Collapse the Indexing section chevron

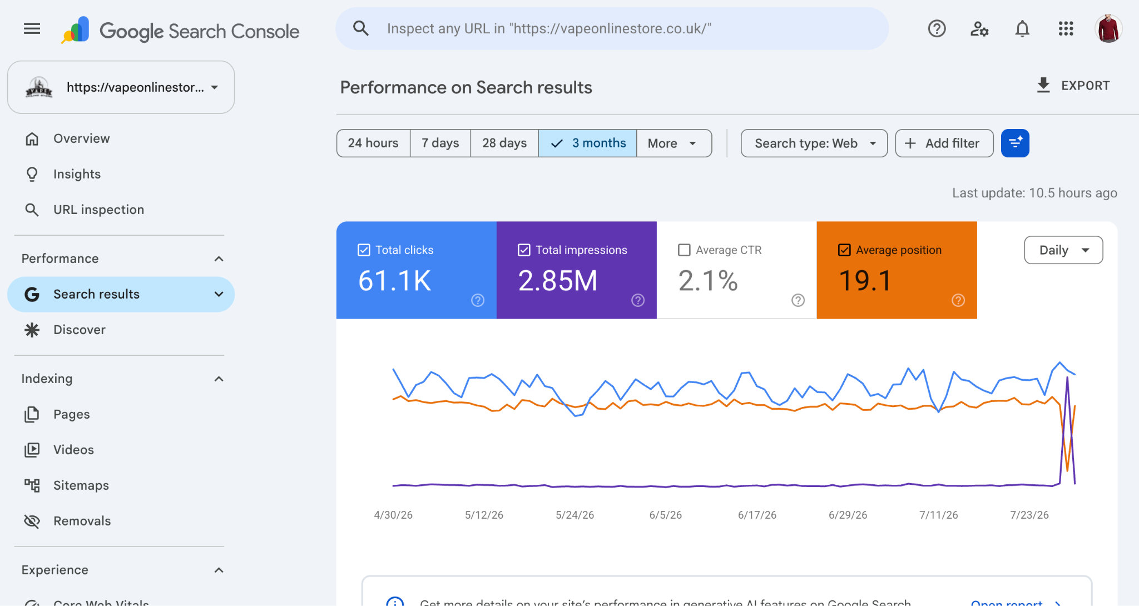219,379
